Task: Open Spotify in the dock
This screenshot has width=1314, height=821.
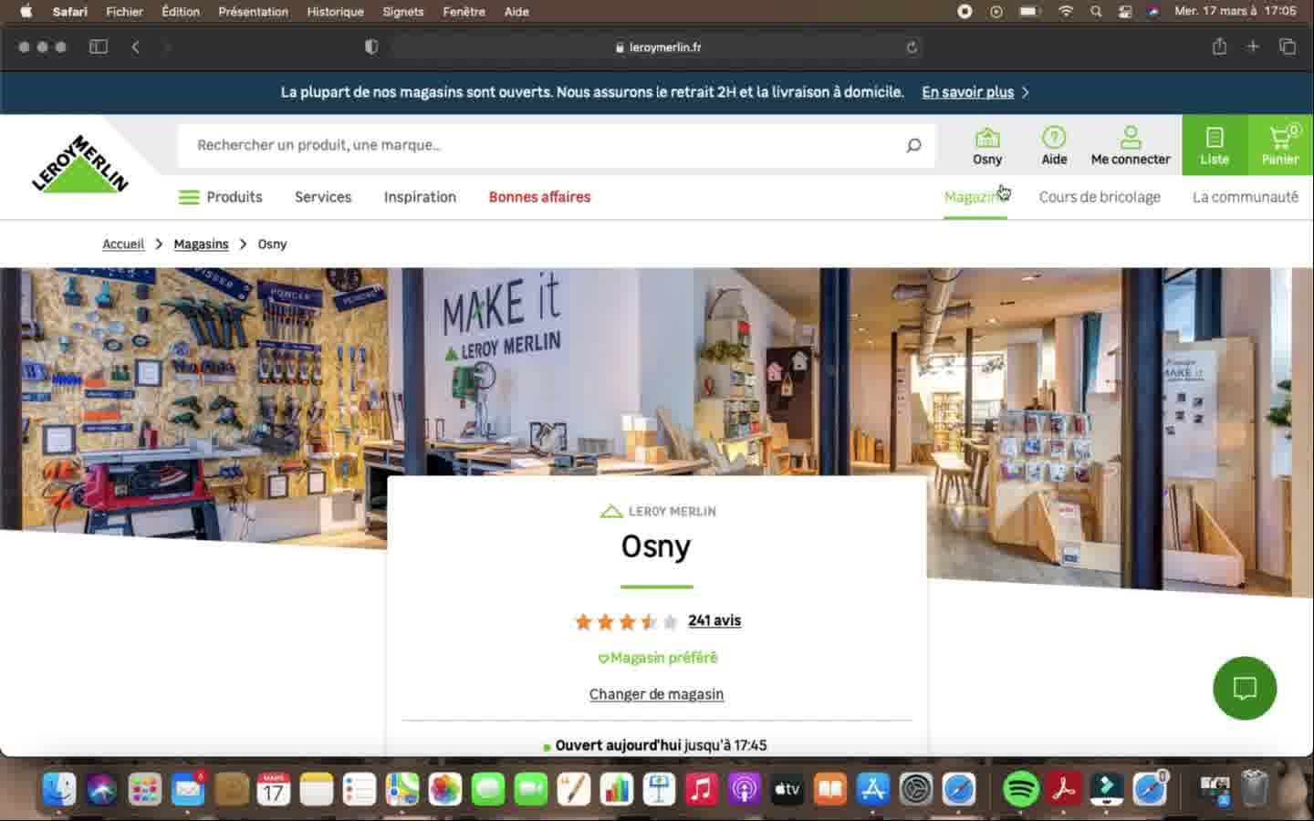Action: [x=1021, y=789]
